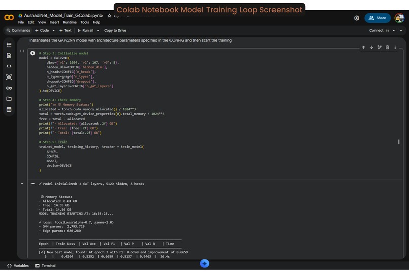Open the Files folder icon in sidebar
409x272 pixels.
[x=9, y=99]
